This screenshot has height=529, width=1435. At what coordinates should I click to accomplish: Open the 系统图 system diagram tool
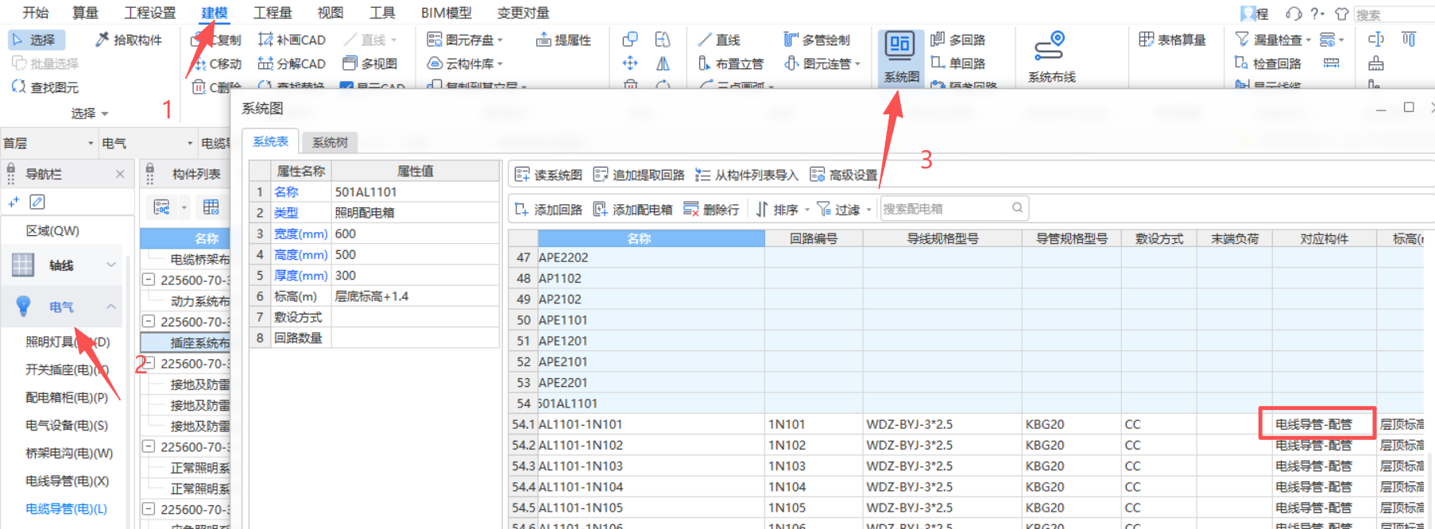pos(900,57)
